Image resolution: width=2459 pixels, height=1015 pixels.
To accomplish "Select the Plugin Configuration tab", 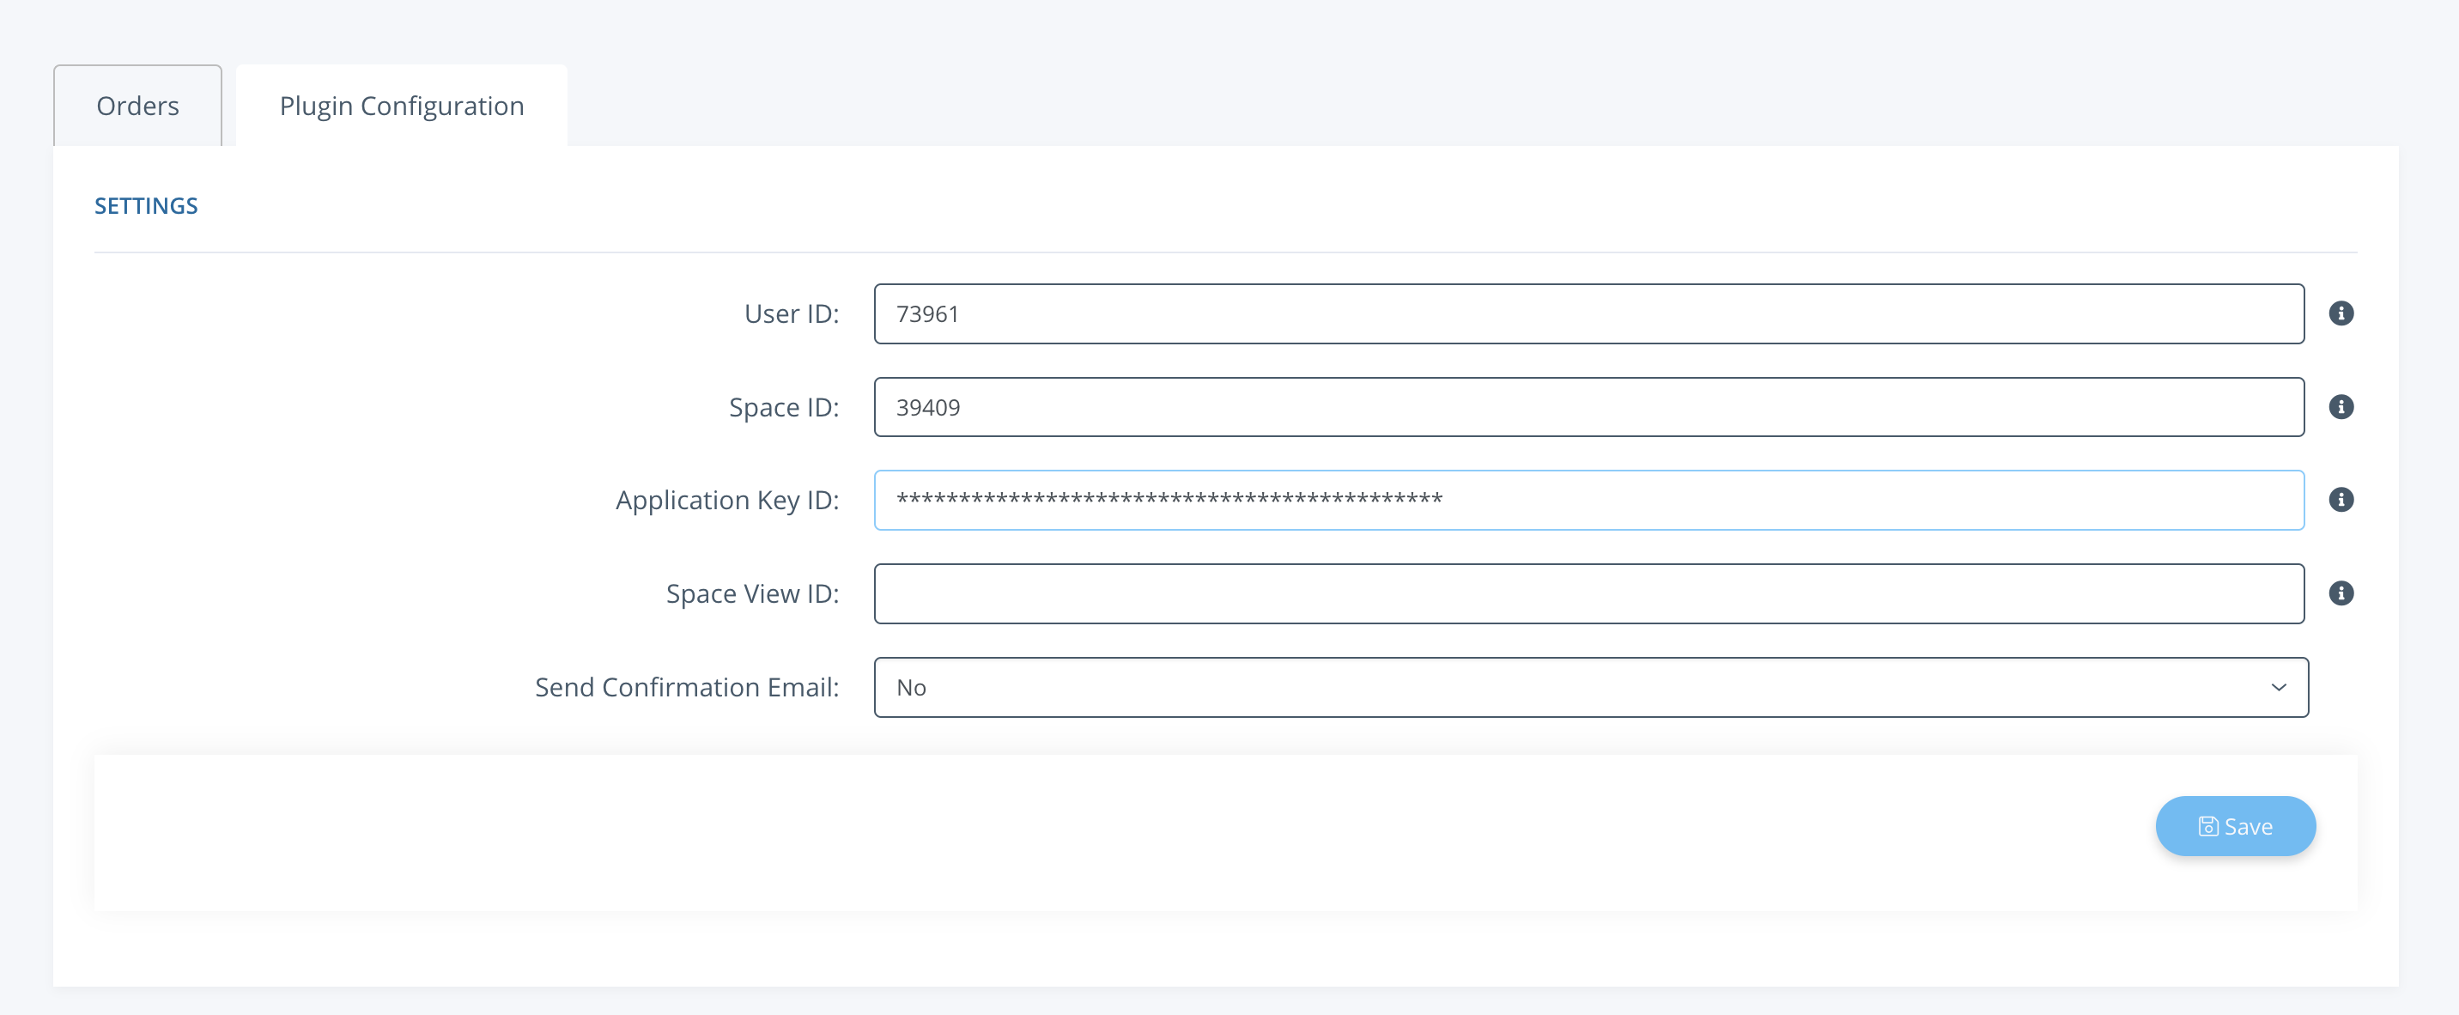I will 401,105.
